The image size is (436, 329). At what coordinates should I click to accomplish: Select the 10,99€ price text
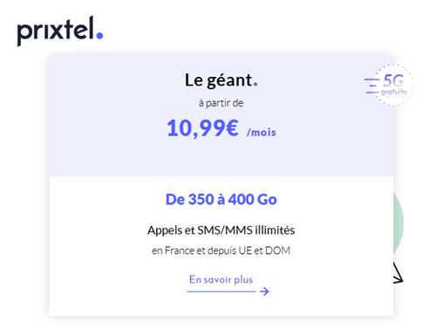(202, 128)
